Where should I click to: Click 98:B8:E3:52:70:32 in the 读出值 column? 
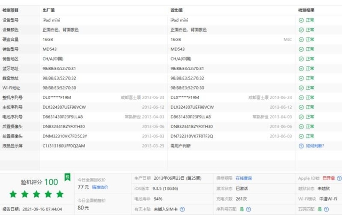tap(187, 78)
